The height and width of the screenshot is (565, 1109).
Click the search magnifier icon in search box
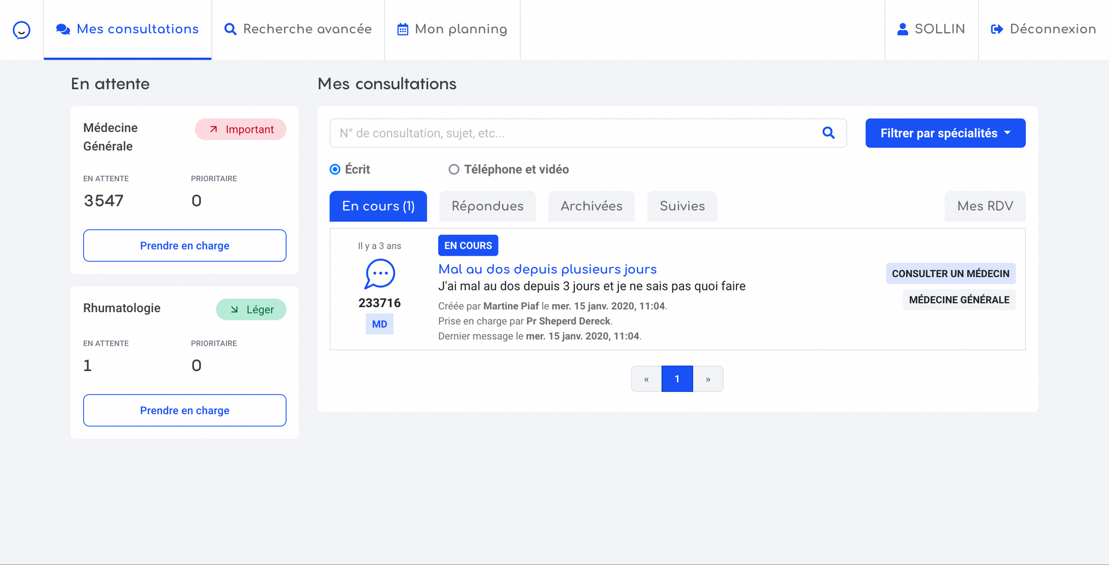point(828,133)
